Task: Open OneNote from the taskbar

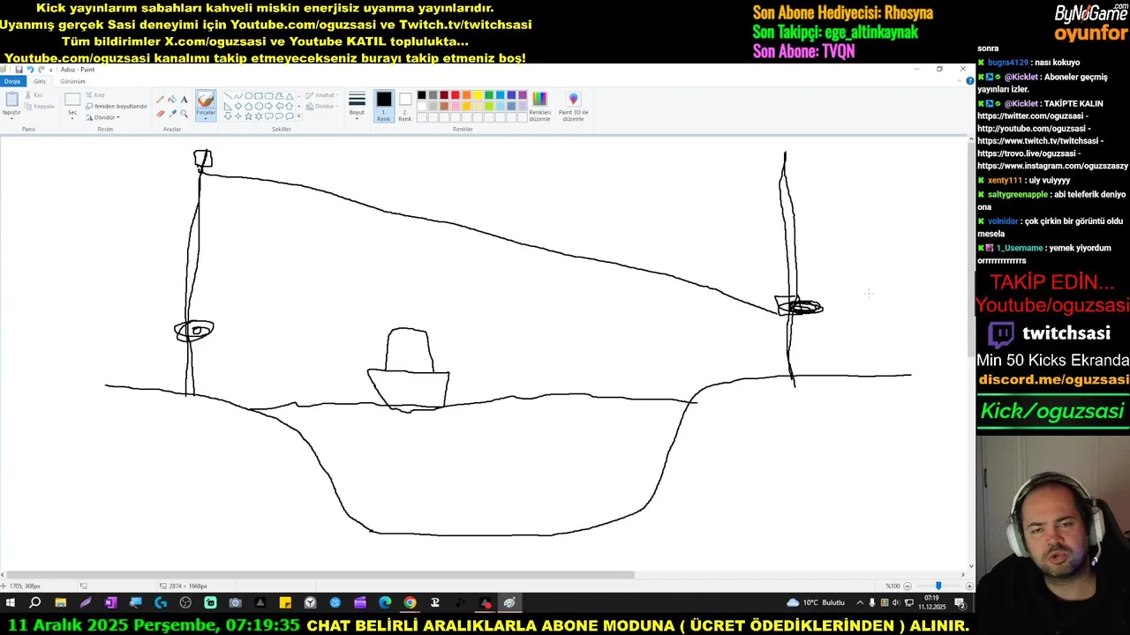Action: (x=110, y=602)
